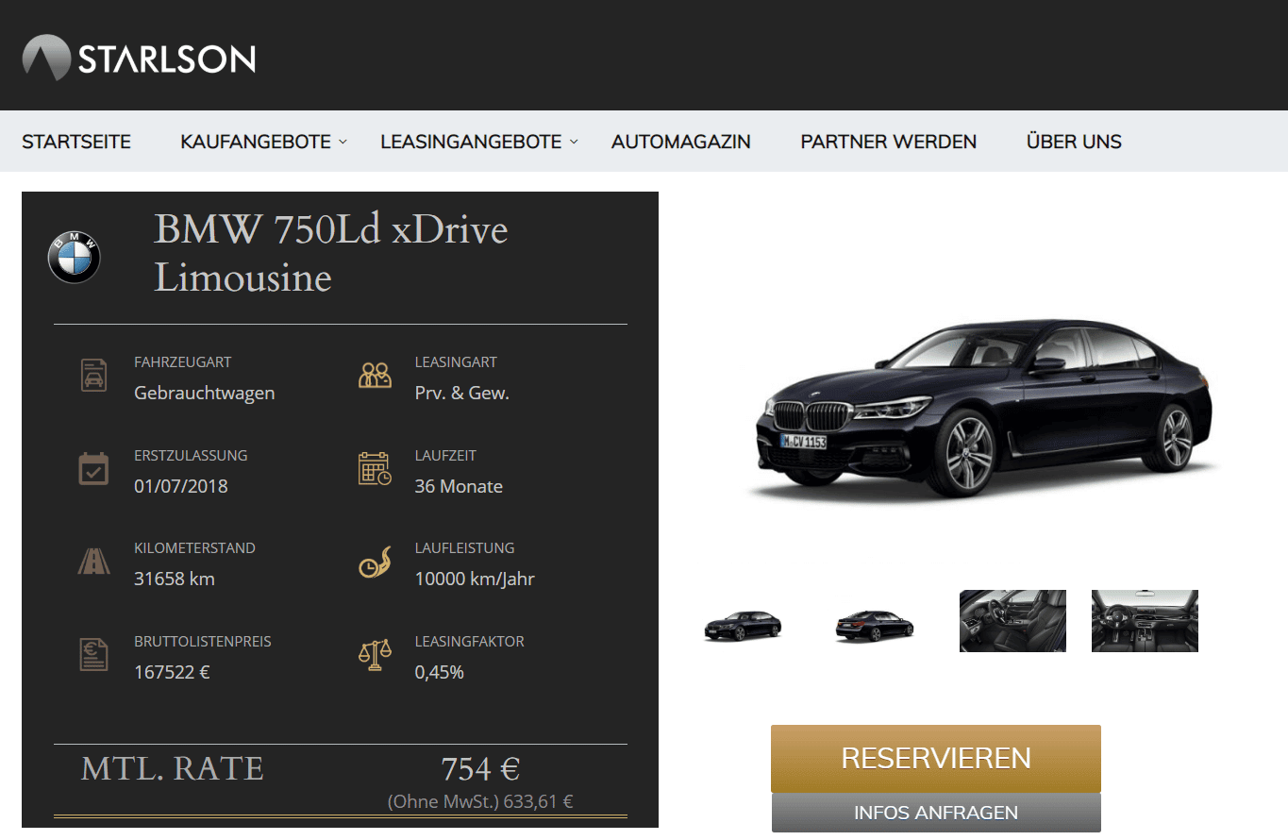Click the Leasingart people icon
The width and height of the screenshot is (1288, 840).
[x=375, y=375]
